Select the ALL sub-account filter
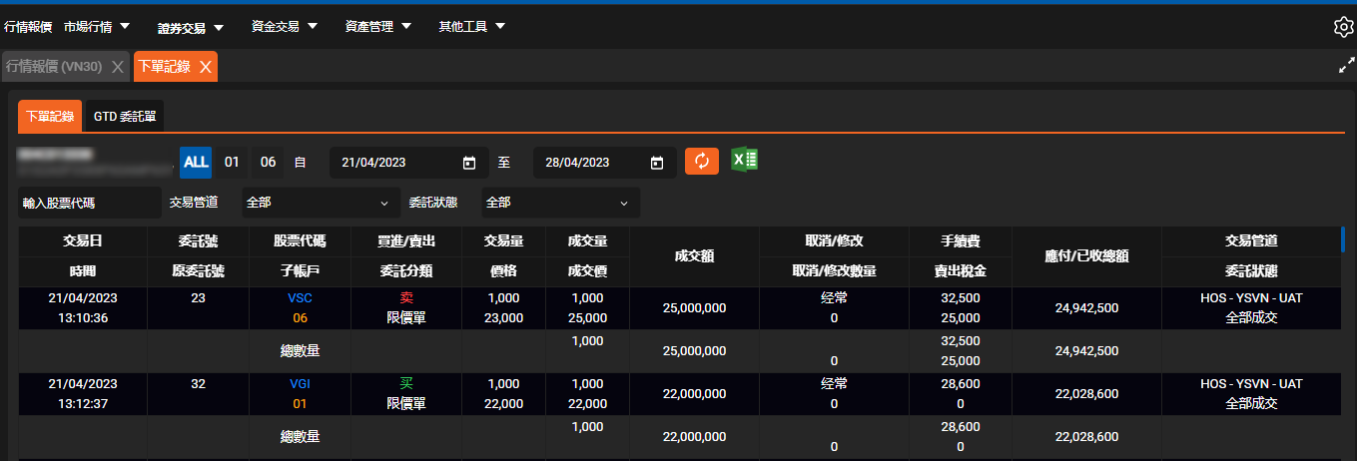Image resolution: width=1357 pixels, height=461 pixels. [196, 162]
